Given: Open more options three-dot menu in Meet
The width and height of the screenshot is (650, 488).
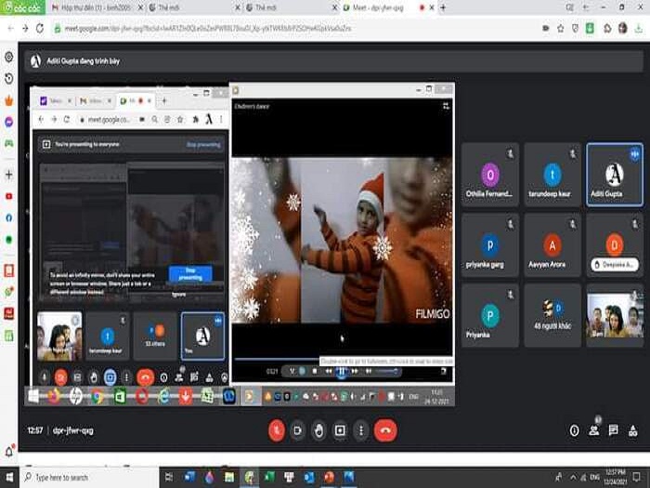Looking at the screenshot, I should click(x=361, y=430).
